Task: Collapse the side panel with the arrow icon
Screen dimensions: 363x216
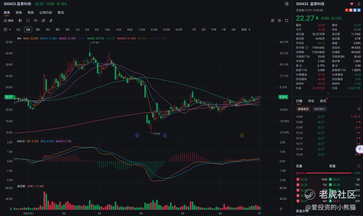Action: coord(287,4)
